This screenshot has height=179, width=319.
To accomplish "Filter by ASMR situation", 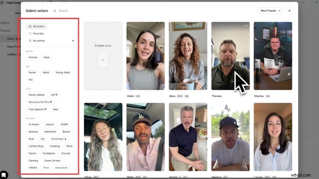I will click(64, 125).
